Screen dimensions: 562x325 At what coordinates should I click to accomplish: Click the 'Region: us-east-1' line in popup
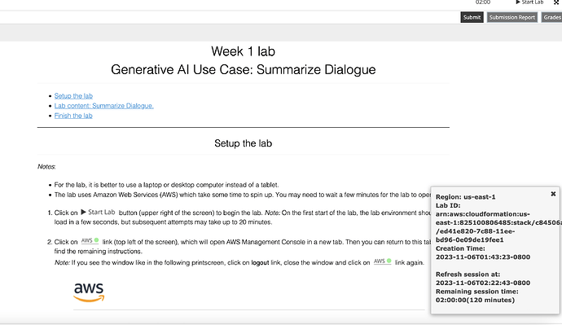coord(465,197)
